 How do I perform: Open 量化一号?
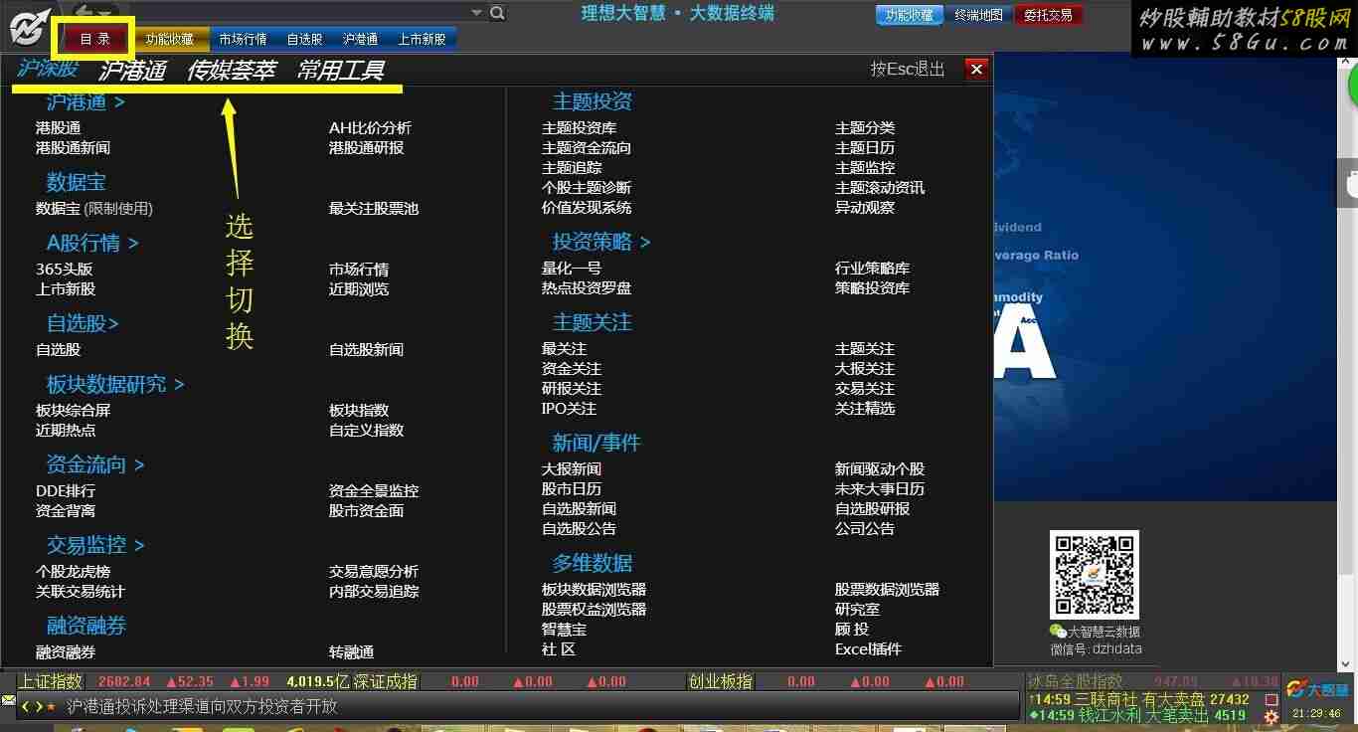[572, 268]
